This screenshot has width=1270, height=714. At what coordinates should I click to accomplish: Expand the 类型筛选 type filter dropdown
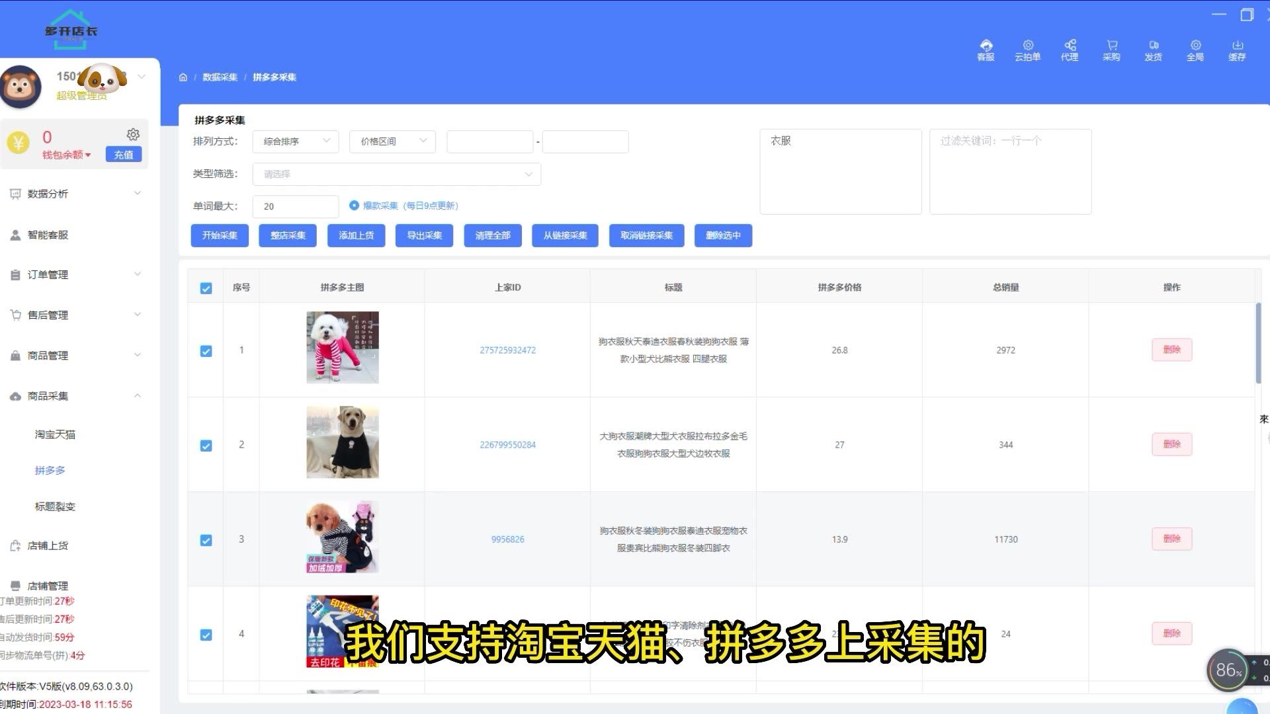click(396, 174)
